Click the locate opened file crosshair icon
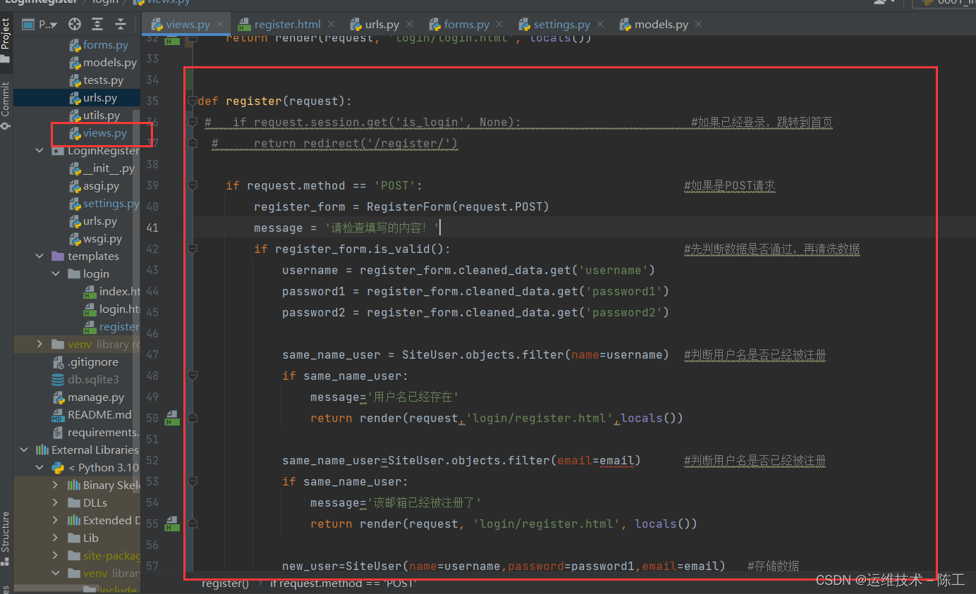Screen dimensions: 976x594 coord(75,25)
